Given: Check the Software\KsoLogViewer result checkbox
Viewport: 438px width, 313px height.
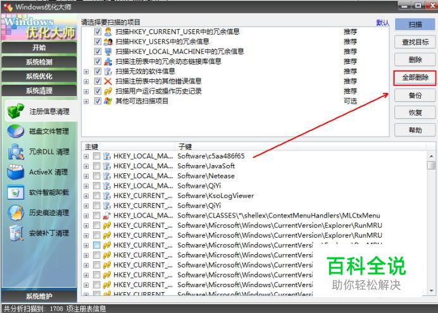Looking at the screenshot, I should (97, 195).
